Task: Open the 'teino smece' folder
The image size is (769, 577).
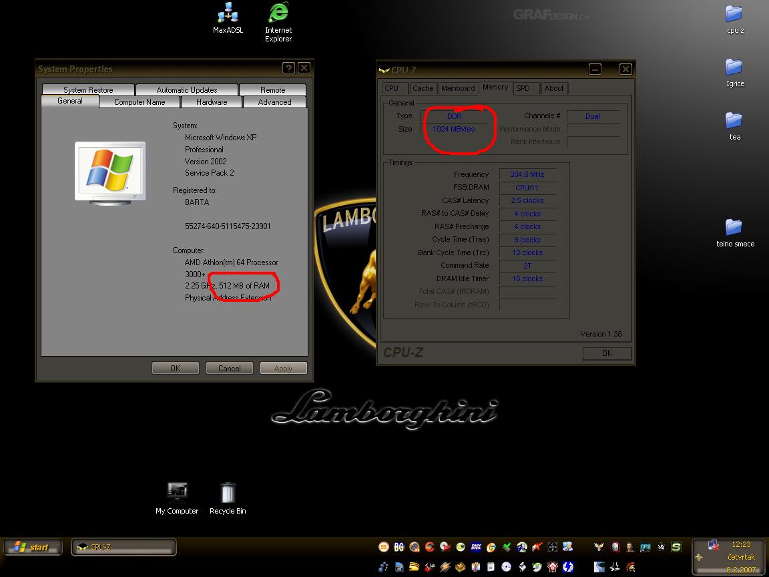Action: [x=734, y=228]
